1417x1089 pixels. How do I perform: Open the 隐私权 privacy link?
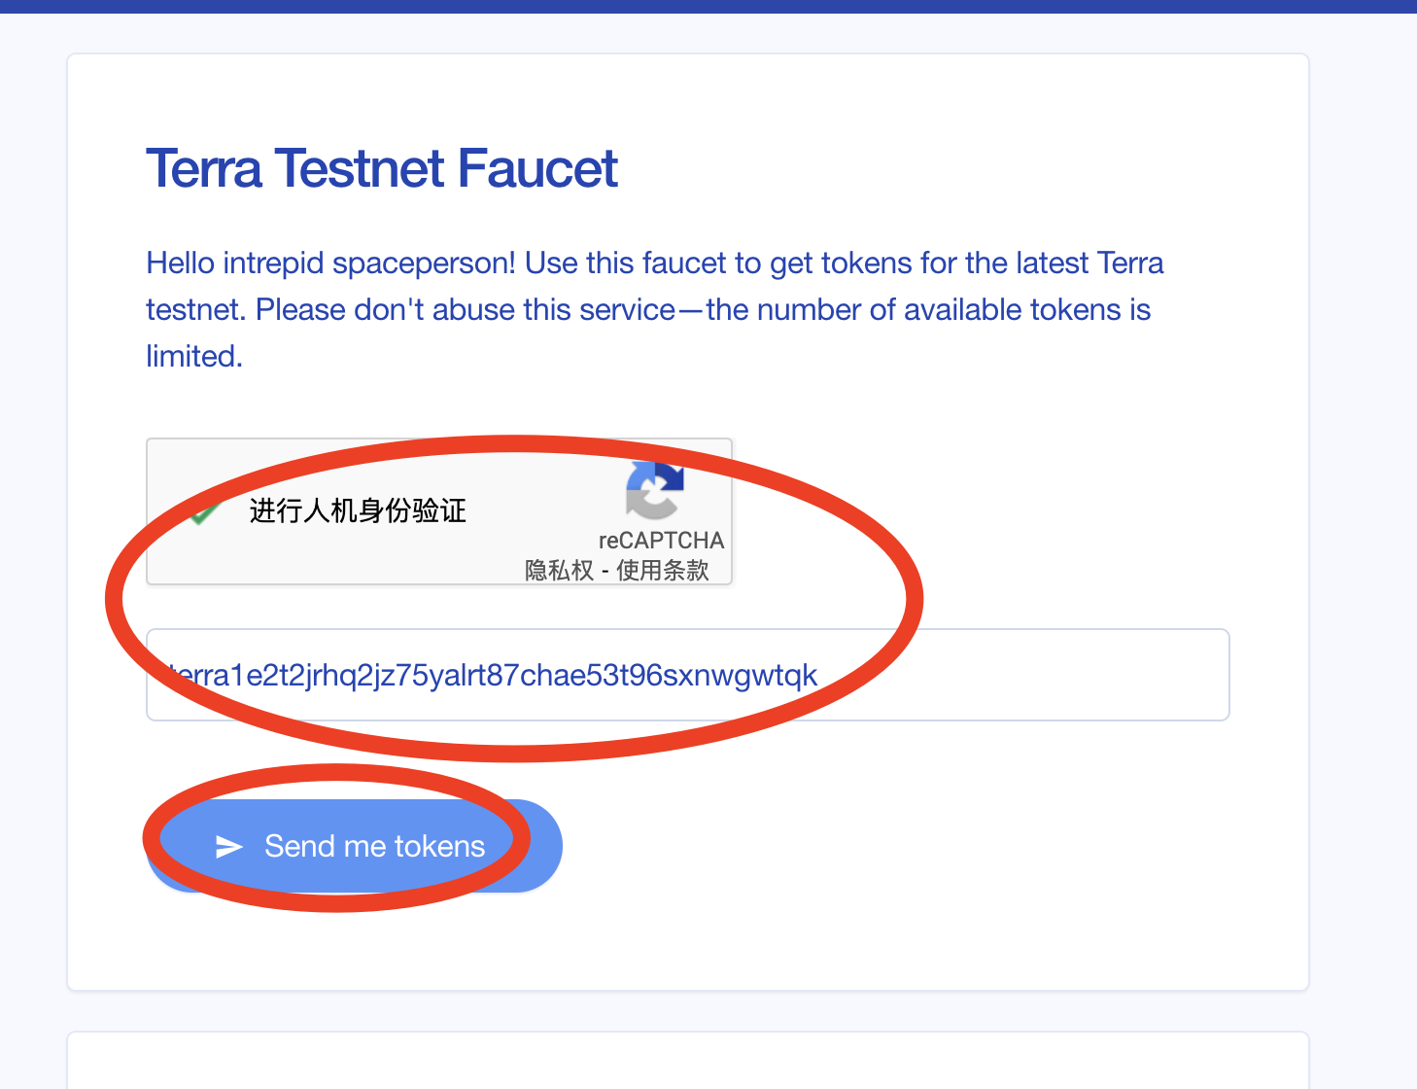tap(559, 571)
